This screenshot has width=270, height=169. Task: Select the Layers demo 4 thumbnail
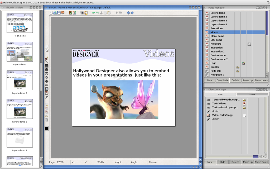(x=20, y=137)
